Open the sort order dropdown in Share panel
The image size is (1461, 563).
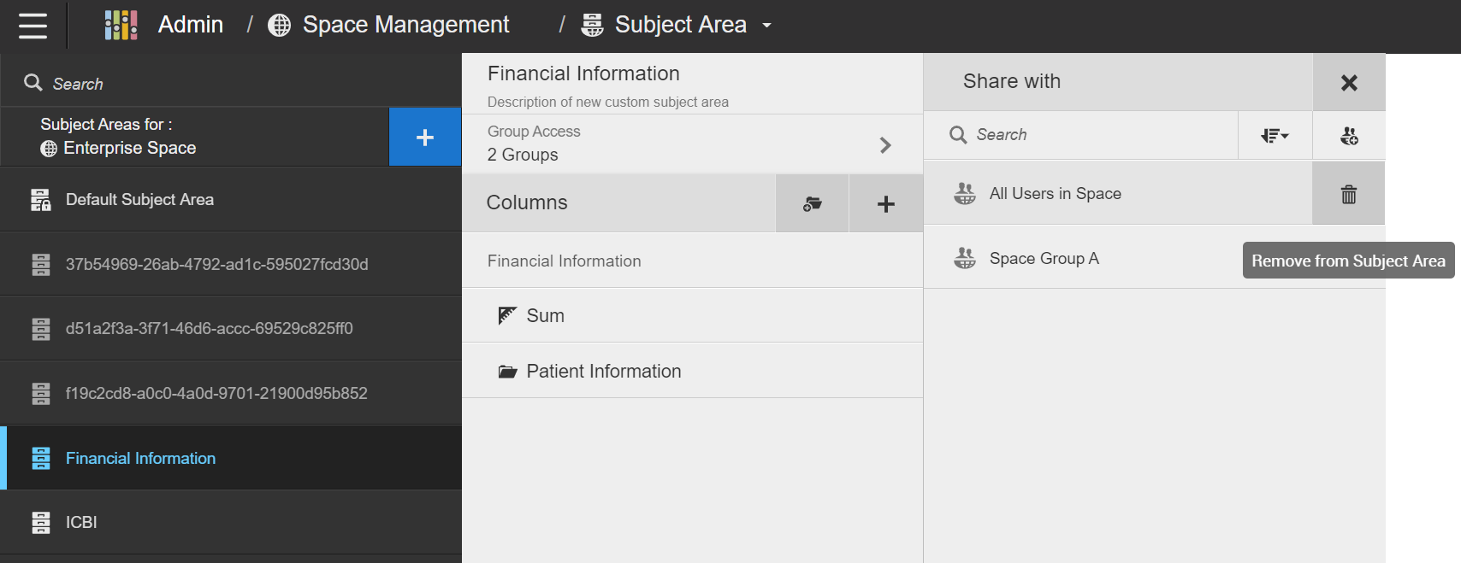click(1275, 136)
